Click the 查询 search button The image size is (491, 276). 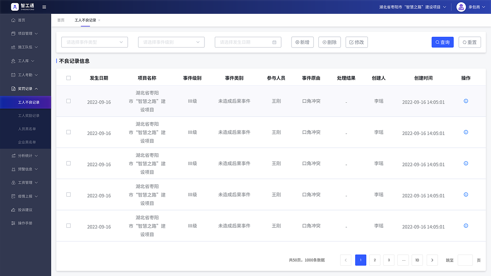(x=442, y=42)
